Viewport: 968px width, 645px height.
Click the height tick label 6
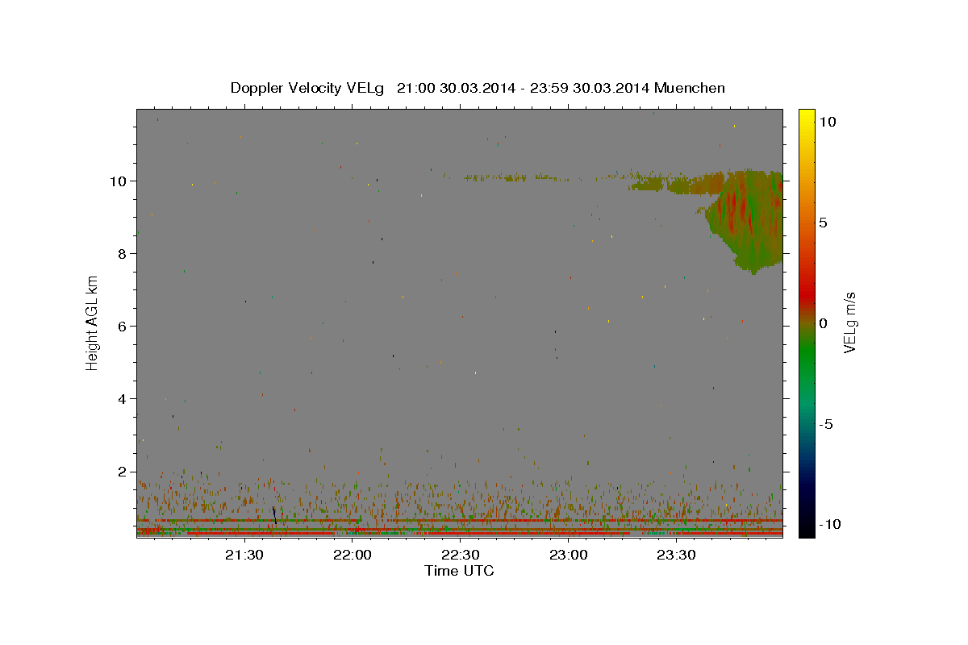point(123,326)
